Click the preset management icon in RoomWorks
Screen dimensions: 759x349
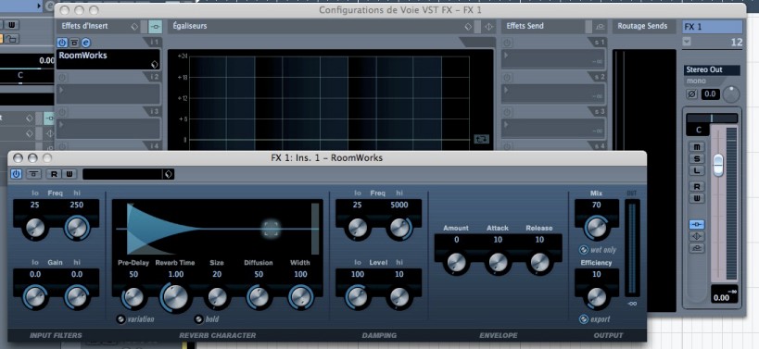169,174
